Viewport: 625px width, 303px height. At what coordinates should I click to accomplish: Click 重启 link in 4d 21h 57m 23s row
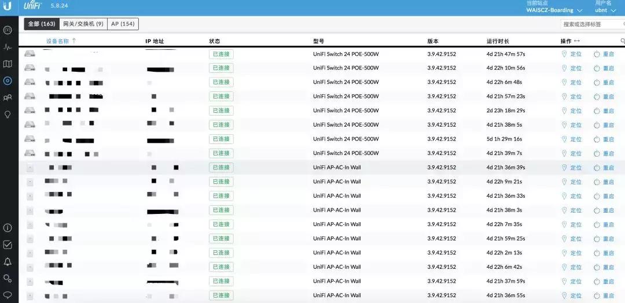609,97
